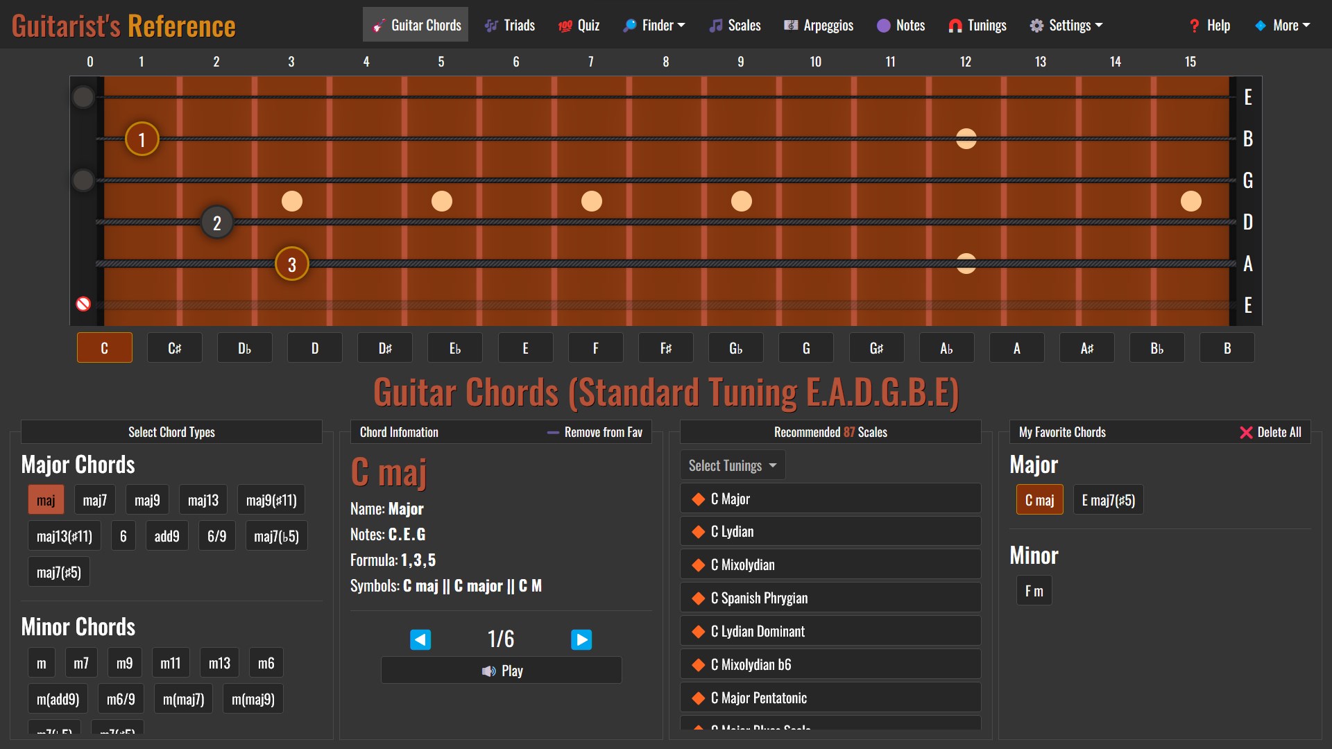Click the Quiz icon in navbar
Image resolution: width=1332 pixels, height=749 pixels.
565,26
